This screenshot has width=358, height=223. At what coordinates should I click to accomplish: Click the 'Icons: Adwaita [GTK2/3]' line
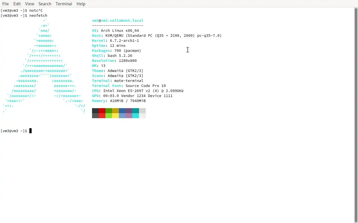pyautogui.click(x=118, y=76)
